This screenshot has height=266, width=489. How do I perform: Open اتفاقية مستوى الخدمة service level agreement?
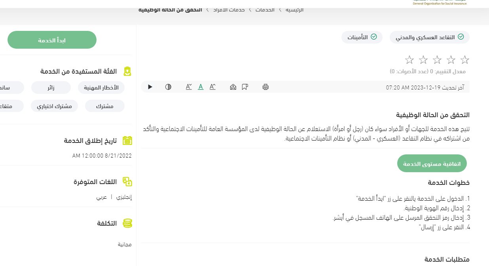point(432,163)
